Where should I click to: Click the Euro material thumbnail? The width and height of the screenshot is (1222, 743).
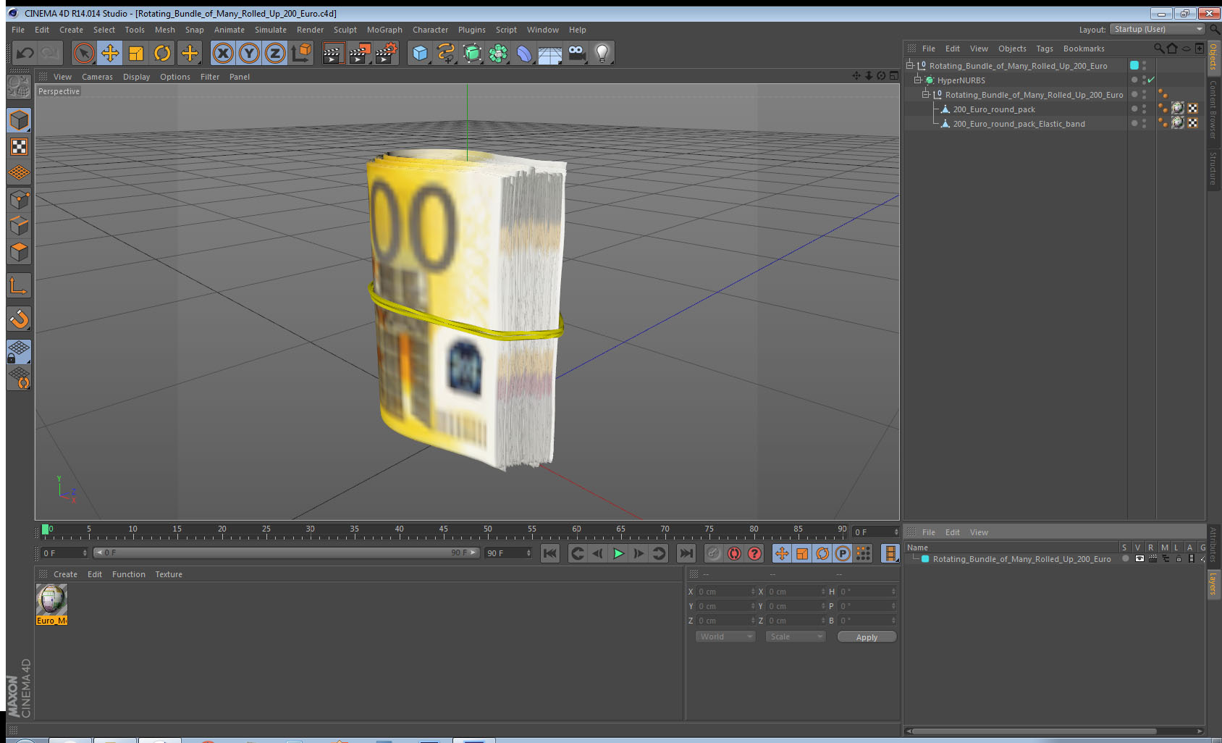coord(51,600)
